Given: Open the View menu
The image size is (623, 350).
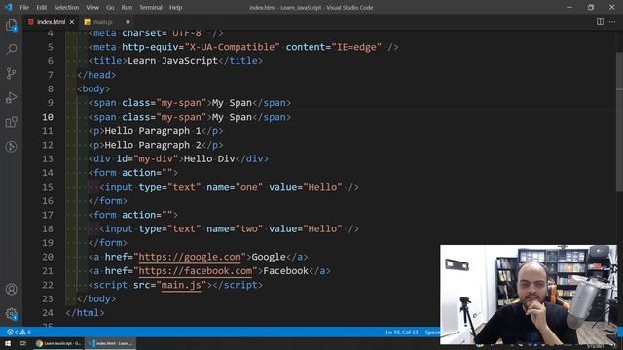Looking at the screenshot, I should click(92, 7).
